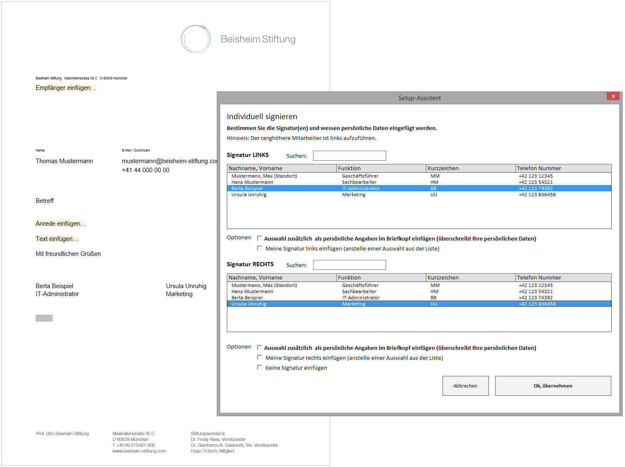The image size is (625, 467).
Task: Select Hans Mustermann in left signature list
Action: click(419, 182)
